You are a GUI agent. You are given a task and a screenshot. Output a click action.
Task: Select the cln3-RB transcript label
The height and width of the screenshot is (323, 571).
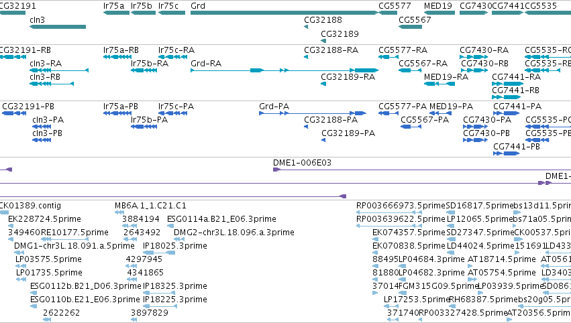click(x=45, y=77)
